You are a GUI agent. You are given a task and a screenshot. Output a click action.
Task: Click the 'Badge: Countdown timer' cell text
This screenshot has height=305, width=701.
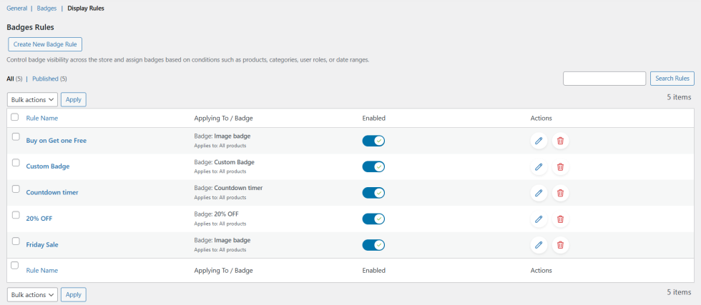[228, 188]
